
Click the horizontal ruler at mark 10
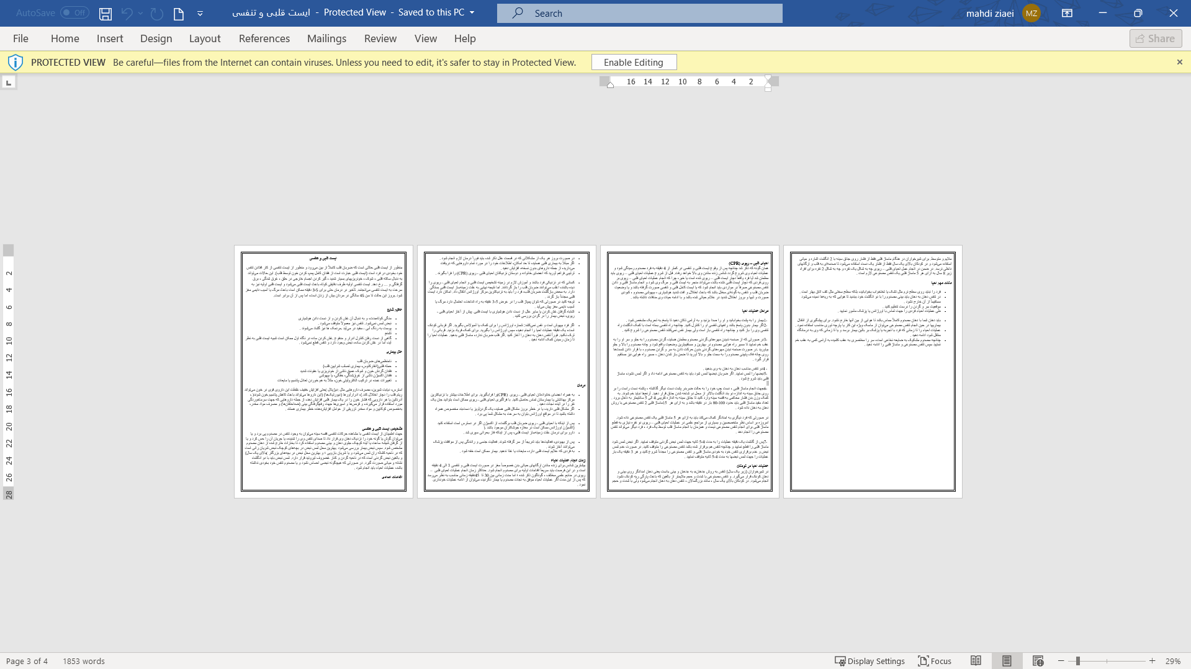pos(682,81)
